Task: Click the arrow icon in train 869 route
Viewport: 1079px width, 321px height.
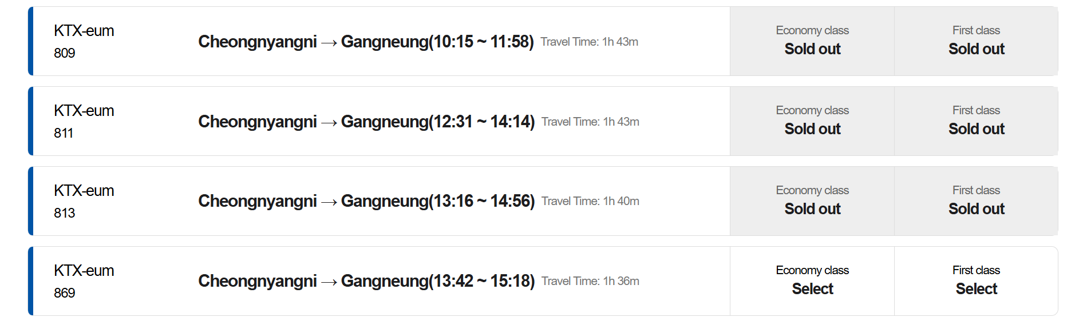Action: pyautogui.click(x=329, y=282)
